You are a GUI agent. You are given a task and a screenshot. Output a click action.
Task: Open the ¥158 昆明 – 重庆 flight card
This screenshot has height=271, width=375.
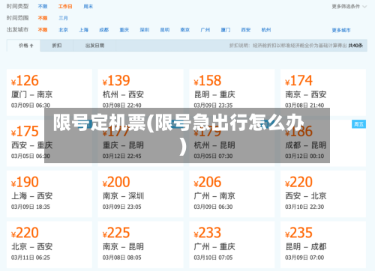tap(232, 92)
